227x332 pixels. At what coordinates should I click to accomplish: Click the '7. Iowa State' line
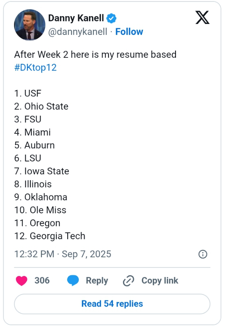[42, 171]
